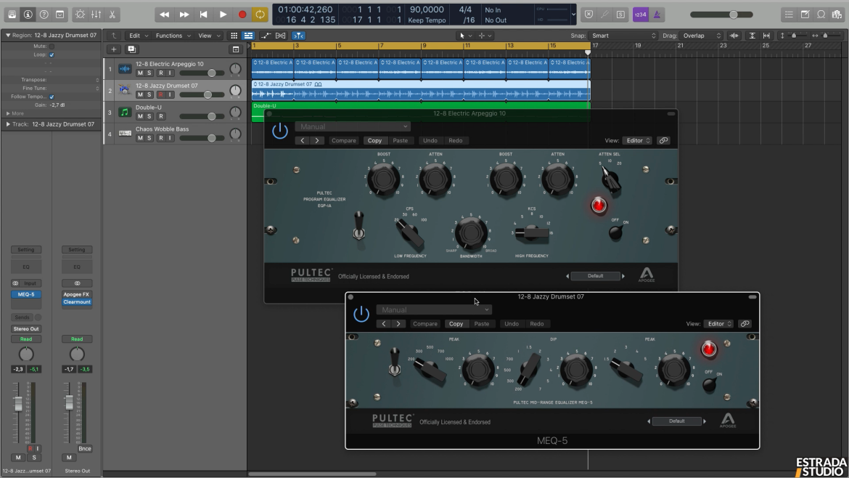Click the Rewind transport button
Image resolution: width=849 pixels, height=478 pixels.
164,15
